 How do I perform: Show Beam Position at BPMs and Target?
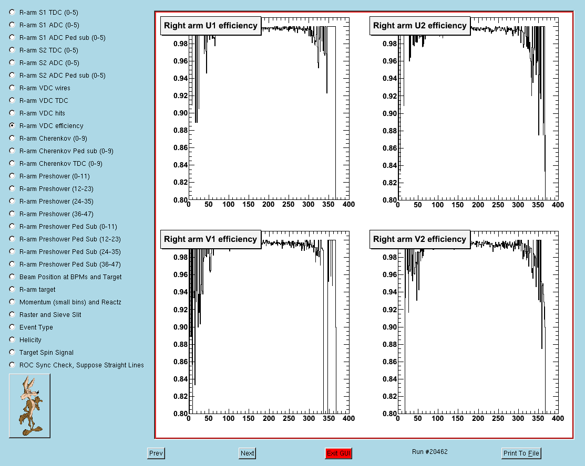pos(12,277)
